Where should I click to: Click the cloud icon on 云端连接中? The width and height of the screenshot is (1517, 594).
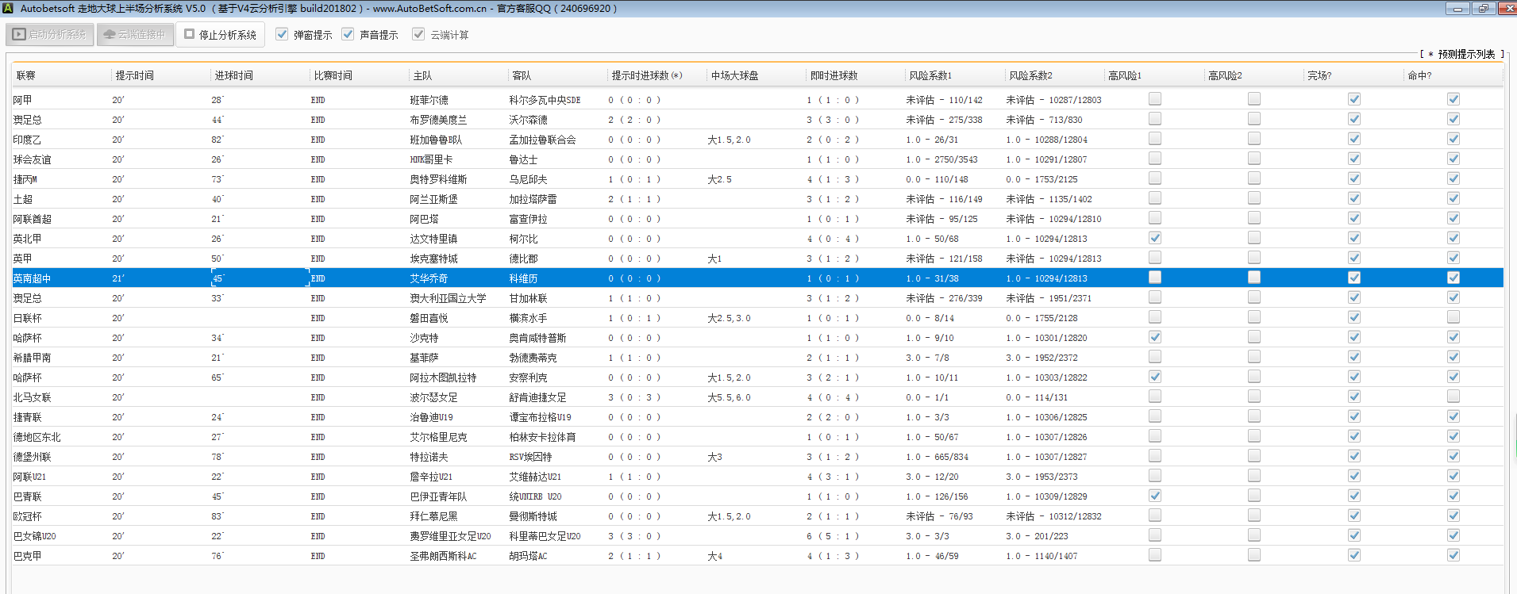(x=110, y=35)
